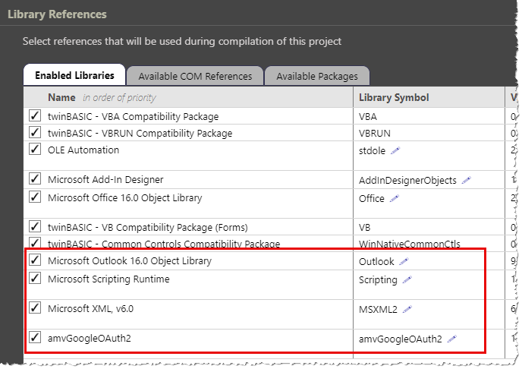Disable the Microsoft XML, v6.0 reference
Image resolution: width=522 pixels, height=369 pixels.
click(34, 308)
